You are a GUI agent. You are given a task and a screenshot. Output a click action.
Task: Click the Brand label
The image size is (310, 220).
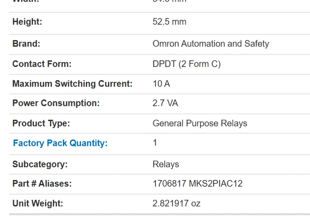coord(26,44)
